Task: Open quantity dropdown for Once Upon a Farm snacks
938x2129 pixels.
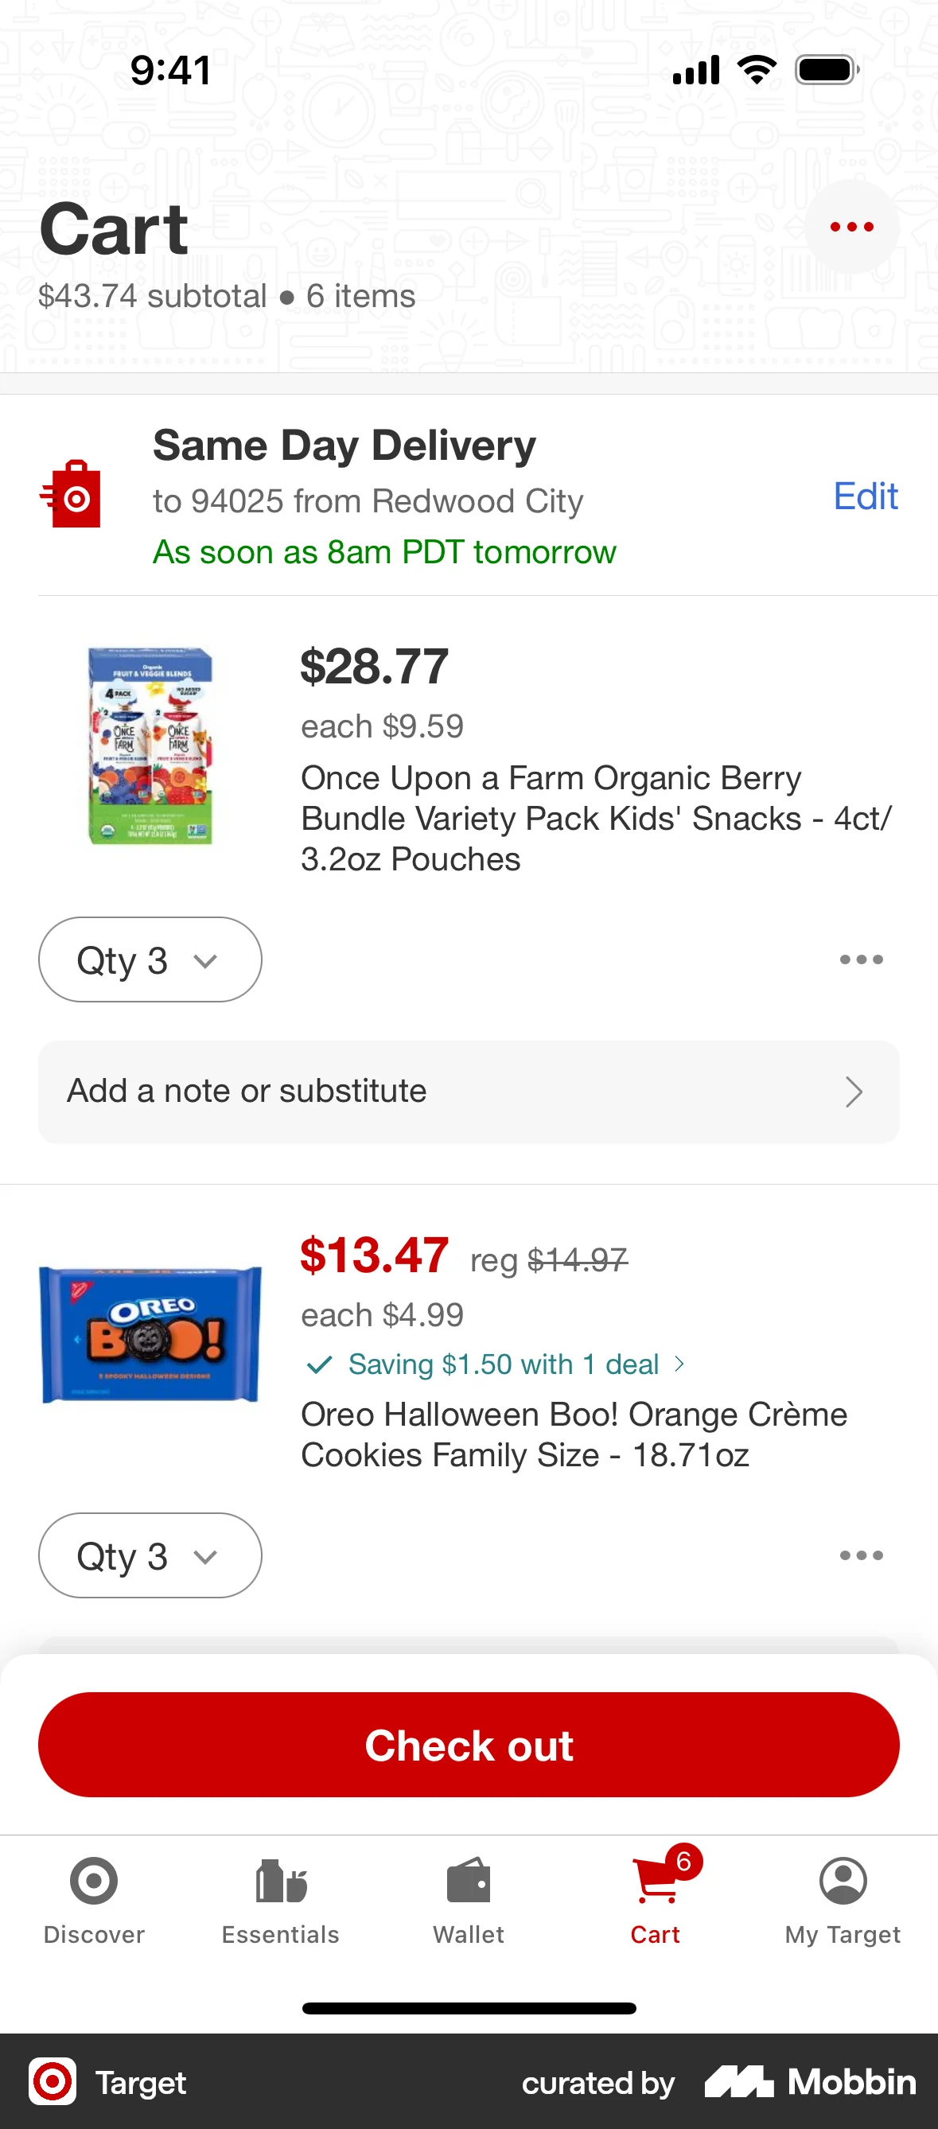Action: click(x=150, y=959)
